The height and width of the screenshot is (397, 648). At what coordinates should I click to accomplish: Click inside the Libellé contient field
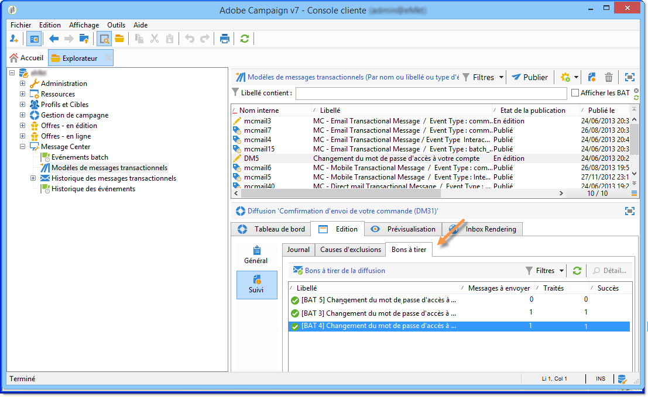431,94
